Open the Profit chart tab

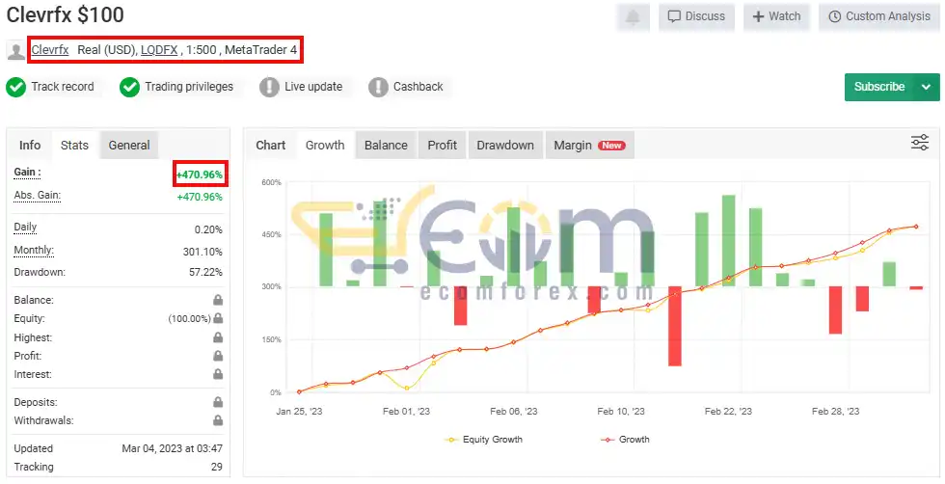443,146
